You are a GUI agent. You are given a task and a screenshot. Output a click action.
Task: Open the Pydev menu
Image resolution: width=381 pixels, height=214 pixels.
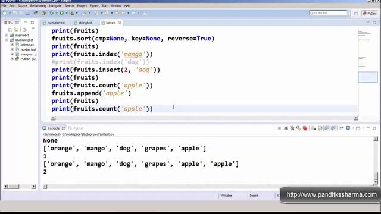94,5
